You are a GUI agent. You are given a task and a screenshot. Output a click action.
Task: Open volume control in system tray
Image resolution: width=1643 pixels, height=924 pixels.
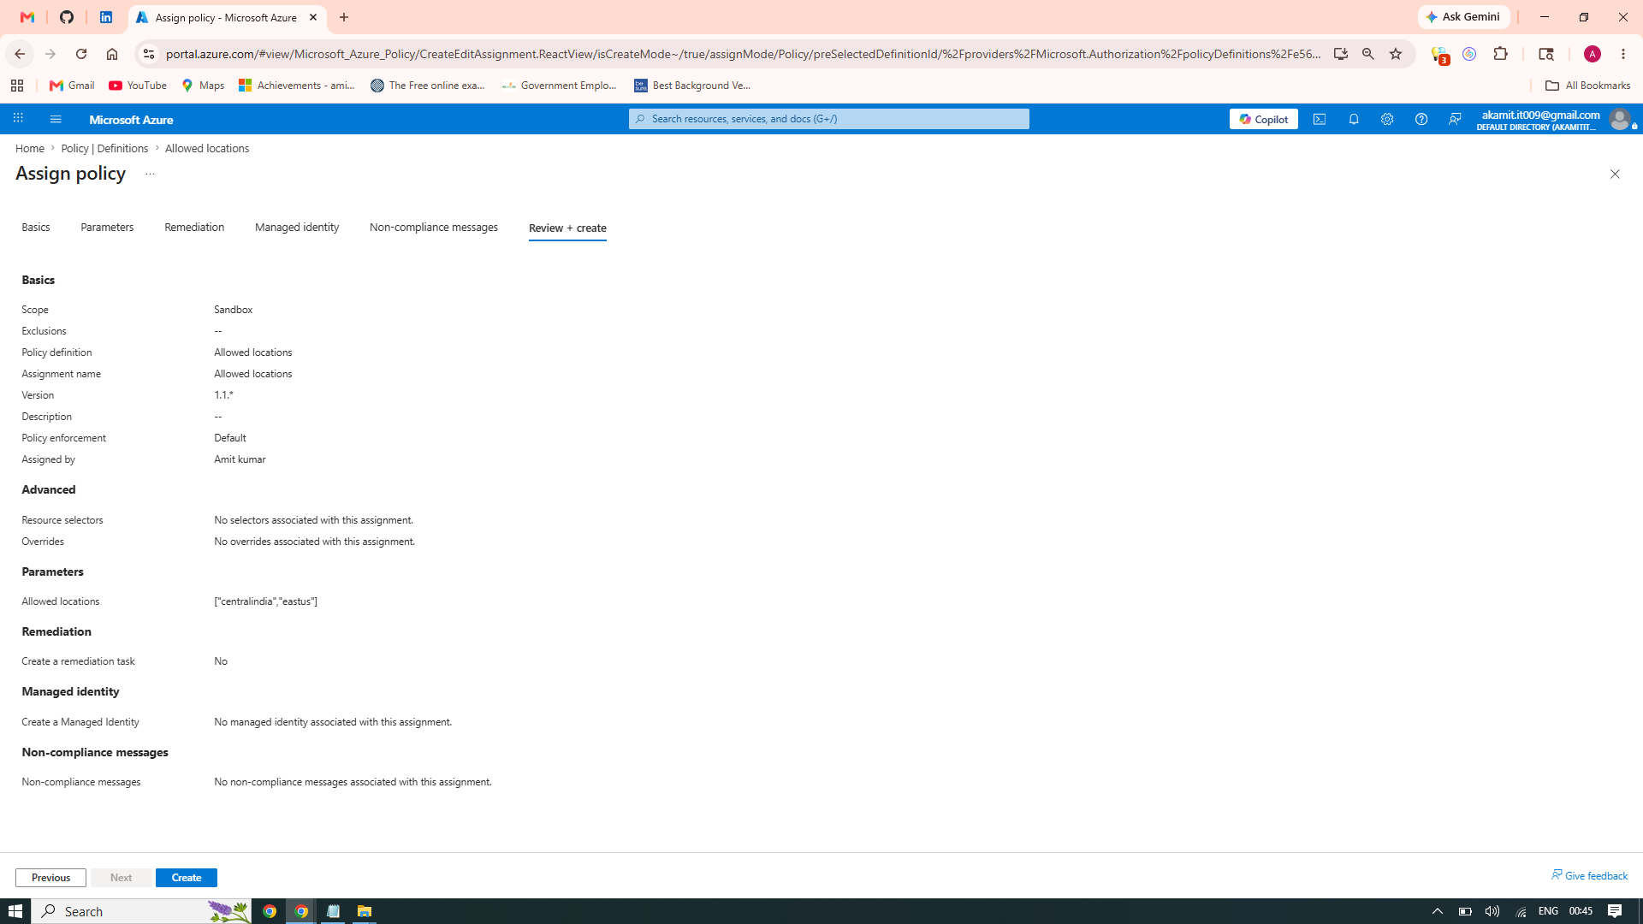(x=1492, y=911)
